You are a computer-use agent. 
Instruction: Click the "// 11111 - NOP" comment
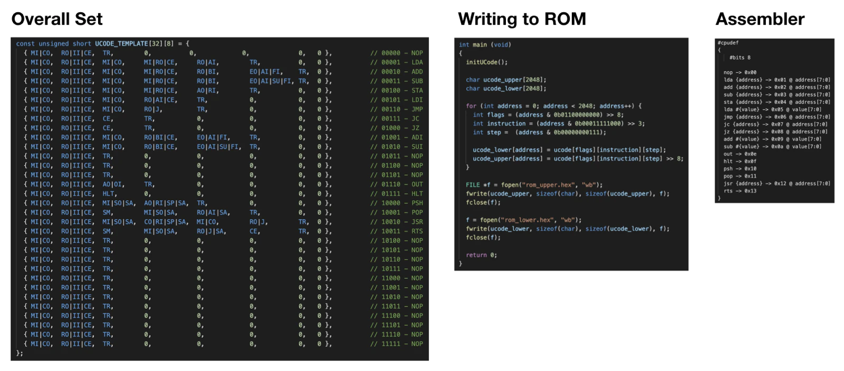(x=396, y=344)
